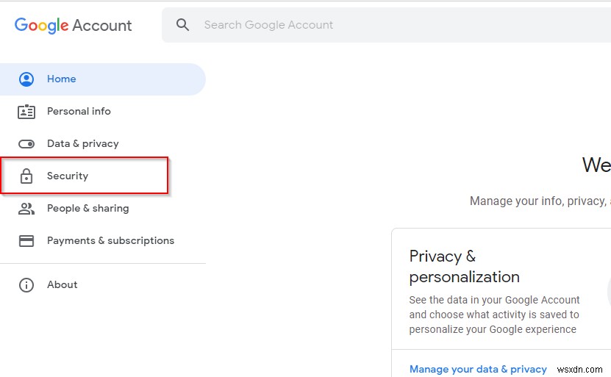Open the About text label
The width and height of the screenshot is (611, 377).
click(x=62, y=285)
